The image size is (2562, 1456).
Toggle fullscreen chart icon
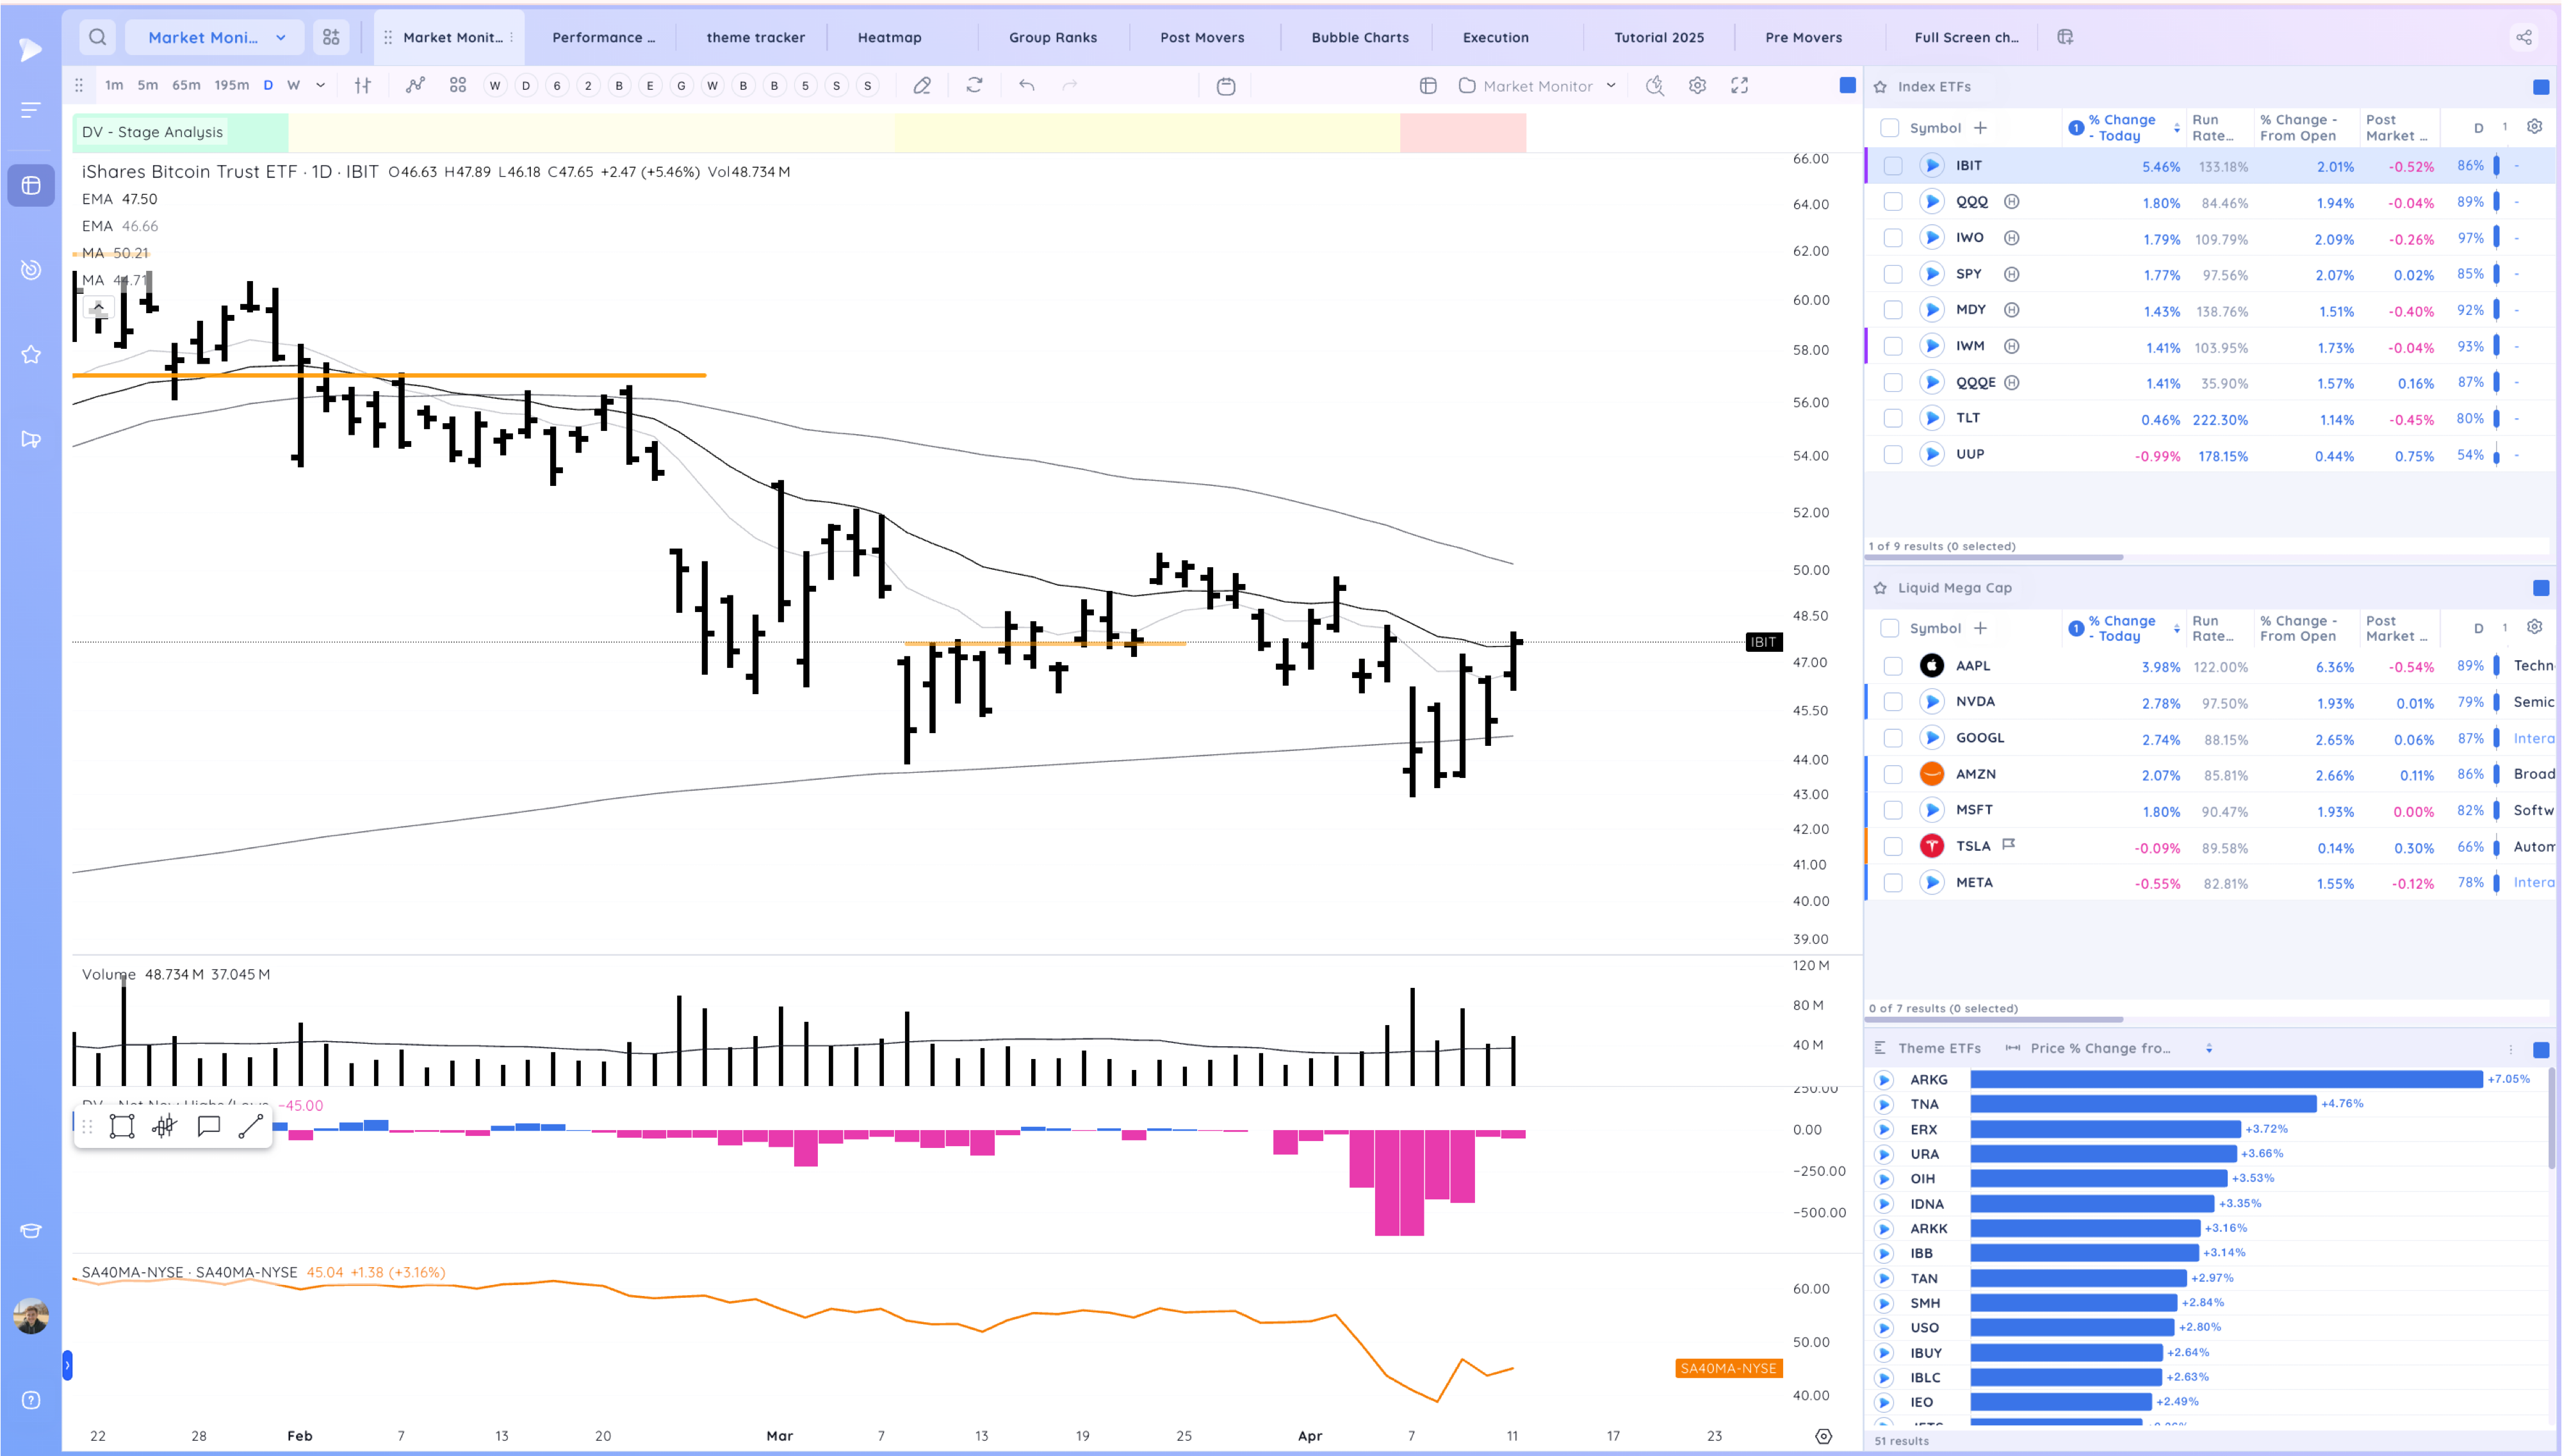[x=1740, y=85]
